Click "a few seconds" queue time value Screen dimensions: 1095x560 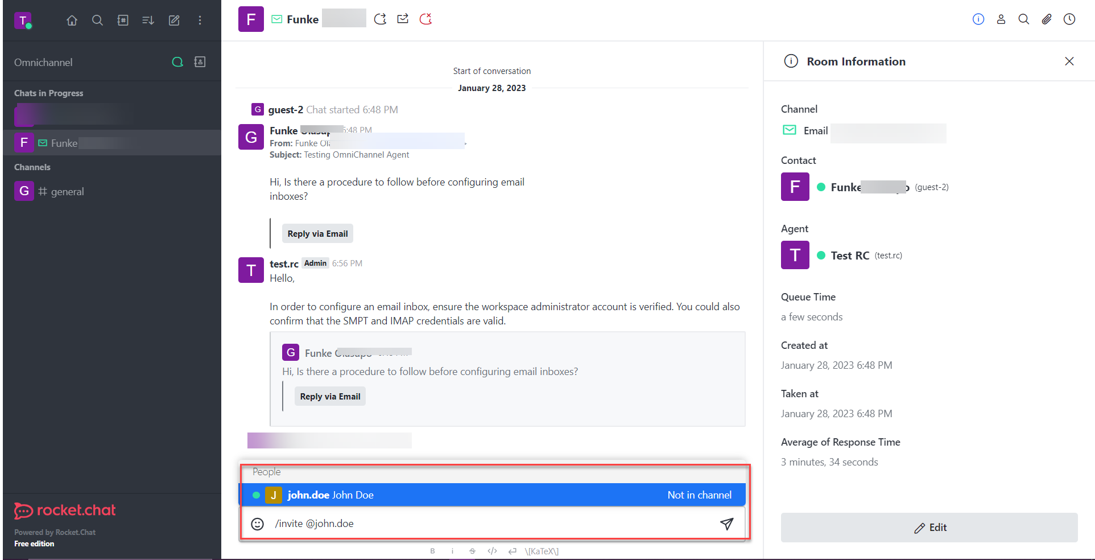812,317
